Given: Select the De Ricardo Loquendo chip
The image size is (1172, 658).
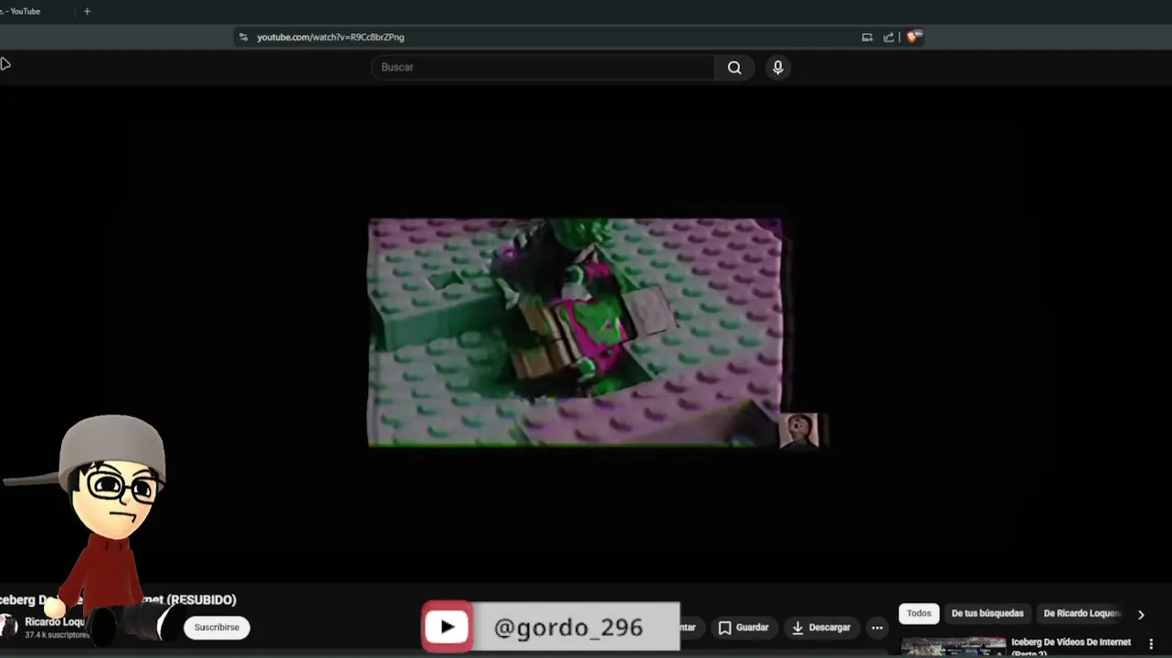Looking at the screenshot, I should point(1083,613).
